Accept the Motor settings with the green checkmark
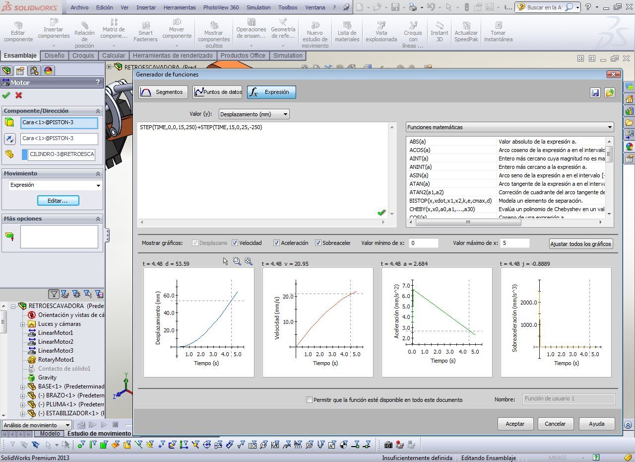 coord(6,95)
